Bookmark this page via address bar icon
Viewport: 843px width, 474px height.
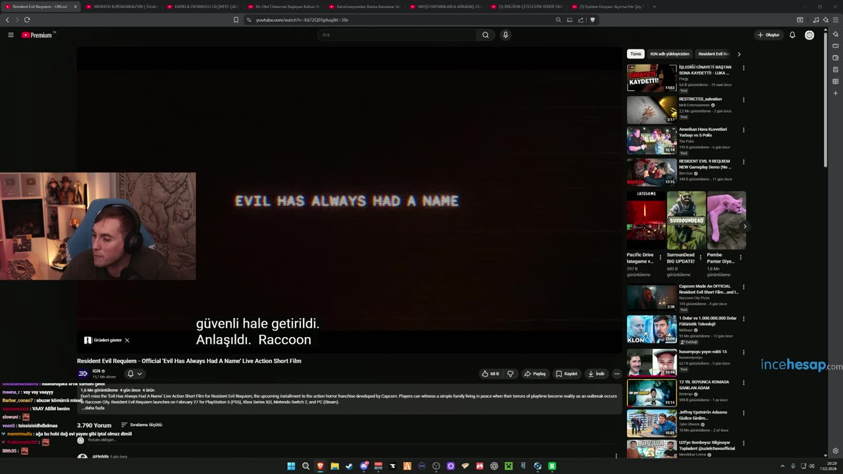tap(236, 20)
